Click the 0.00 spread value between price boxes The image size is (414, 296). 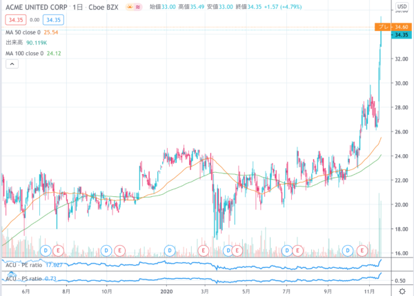pos(34,20)
